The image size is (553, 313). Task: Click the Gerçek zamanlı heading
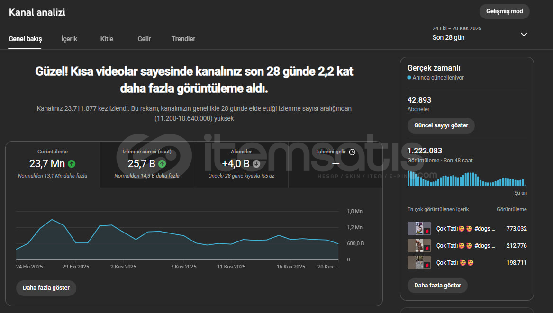click(434, 68)
